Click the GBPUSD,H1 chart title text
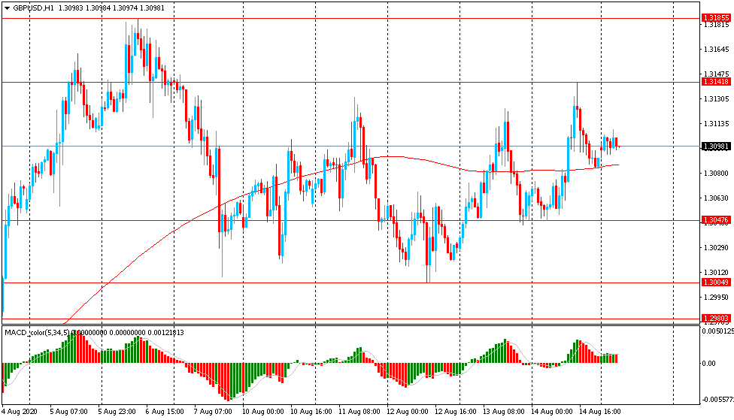 click(33, 8)
